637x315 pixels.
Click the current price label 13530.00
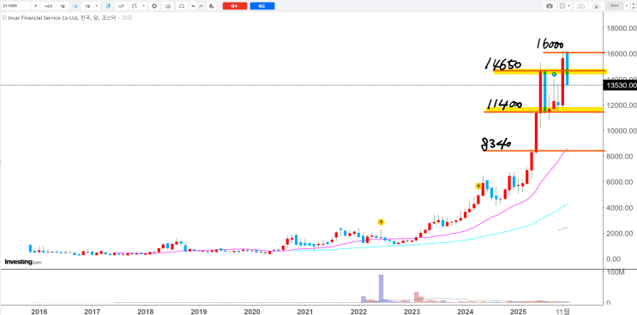621,85
